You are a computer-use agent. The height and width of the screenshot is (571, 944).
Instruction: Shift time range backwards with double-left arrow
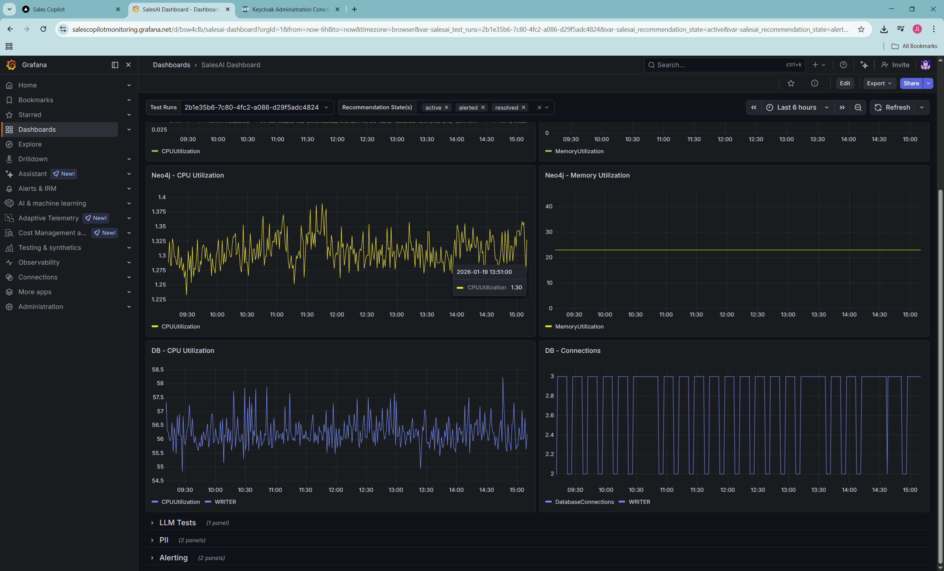pos(753,107)
